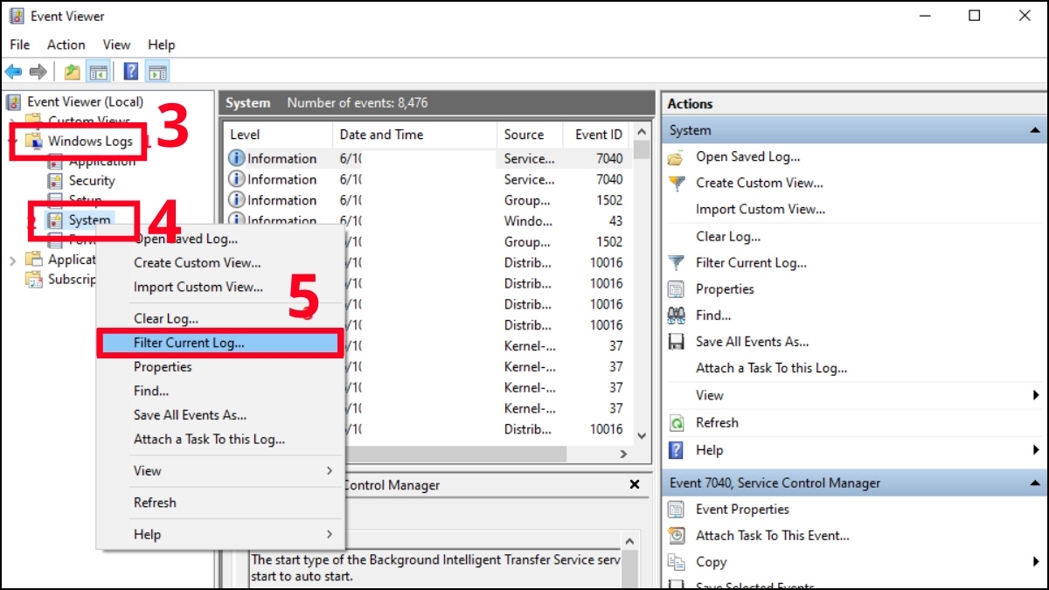1049x590 pixels.
Task: Click the Forward arrow toolbar icon
Action: click(x=38, y=72)
